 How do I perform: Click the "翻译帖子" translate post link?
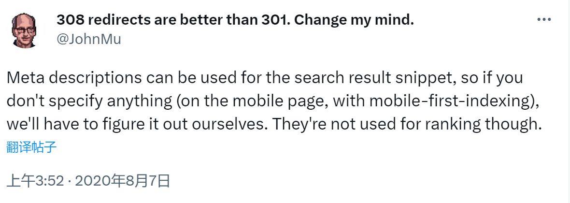coord(32,147)
